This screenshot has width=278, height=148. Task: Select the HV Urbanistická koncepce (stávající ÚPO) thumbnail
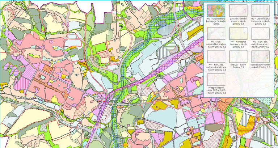[216, 10]
